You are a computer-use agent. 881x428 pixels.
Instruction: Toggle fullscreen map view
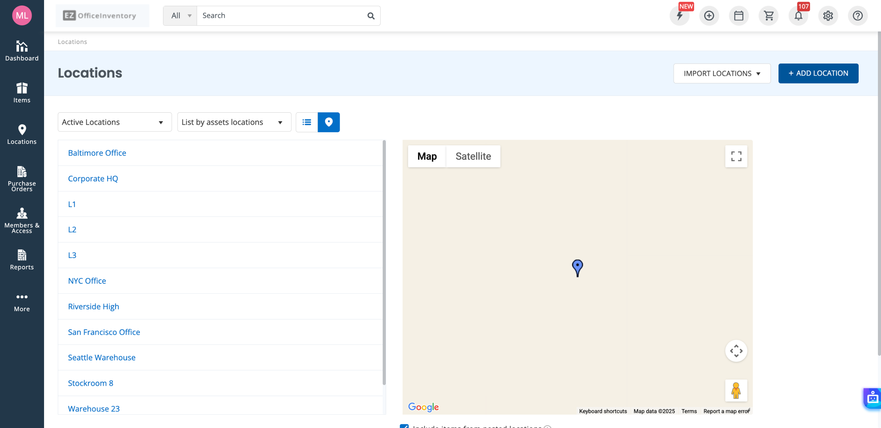[736, 156]
